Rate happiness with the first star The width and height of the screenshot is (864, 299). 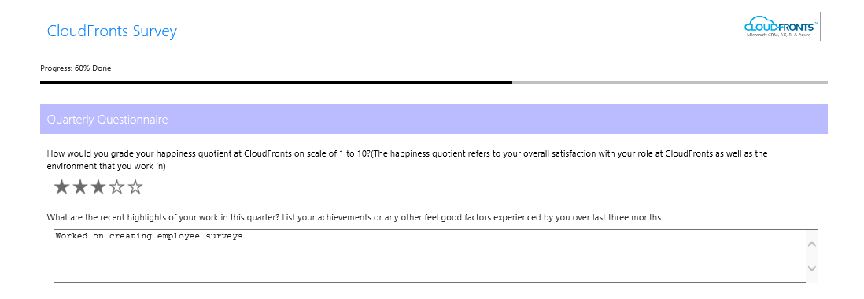pos(61,188)
